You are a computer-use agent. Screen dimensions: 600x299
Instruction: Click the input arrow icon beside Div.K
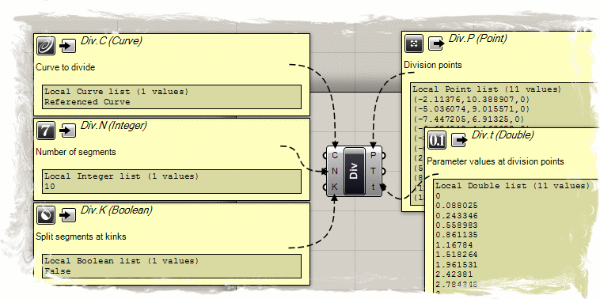[x=68, y=216]
